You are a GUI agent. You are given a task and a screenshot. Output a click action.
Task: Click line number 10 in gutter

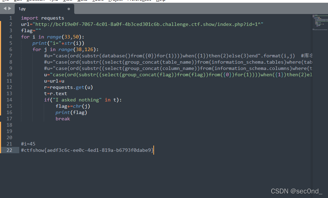pos(9,75)
